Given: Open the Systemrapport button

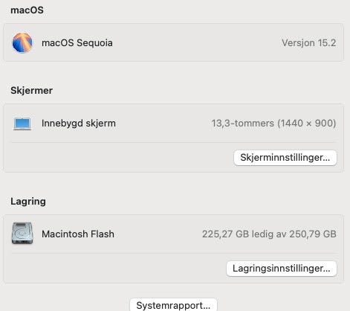Looking at the screenshot, I should click(x=173, y=305).
